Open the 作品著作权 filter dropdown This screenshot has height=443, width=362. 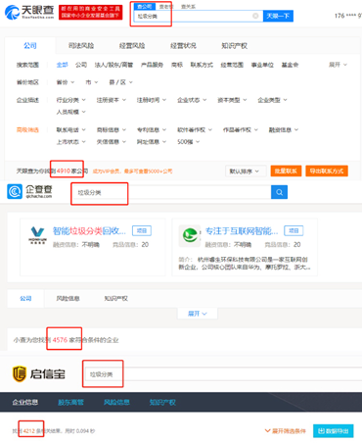click(x=241, y=129)
